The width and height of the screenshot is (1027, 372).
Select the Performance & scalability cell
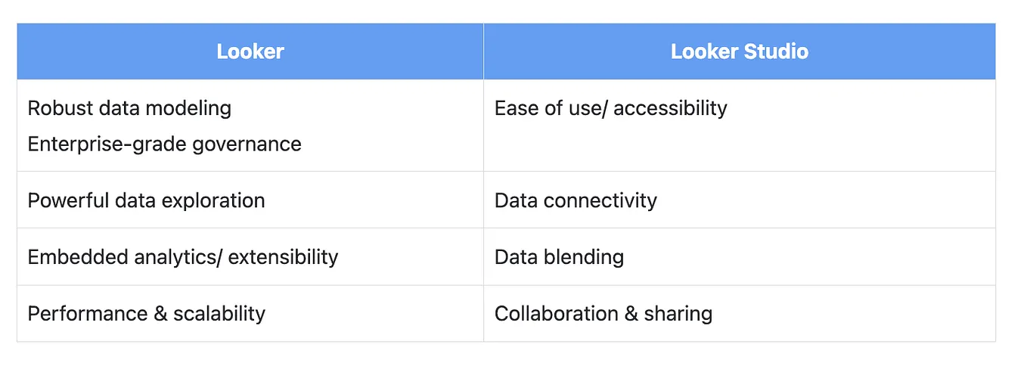tap(250, 313)
